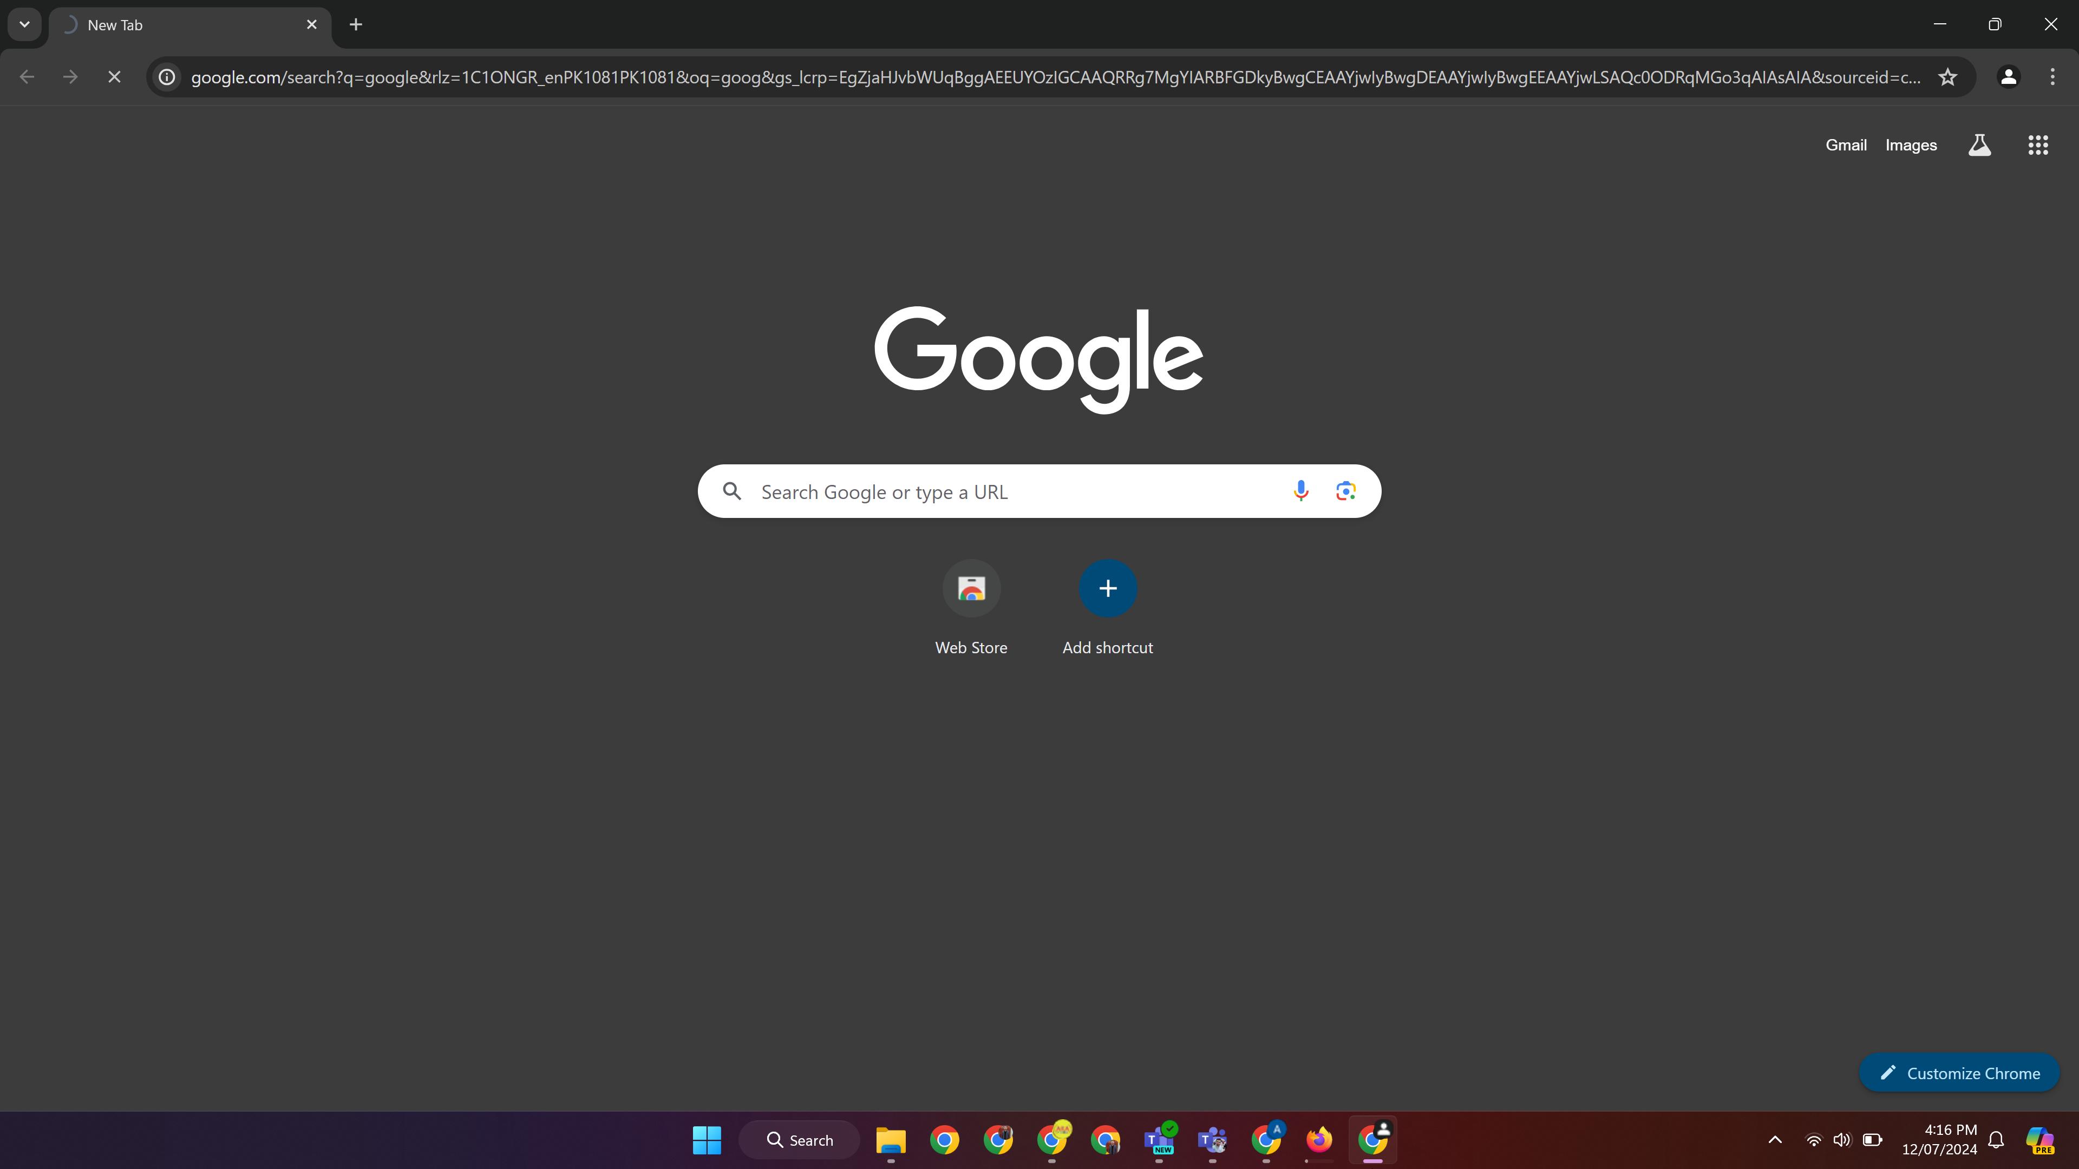This screenshot has height=1169, width=2079.
Task: Open the battery tray icon
Action: click(1872, 1140)
